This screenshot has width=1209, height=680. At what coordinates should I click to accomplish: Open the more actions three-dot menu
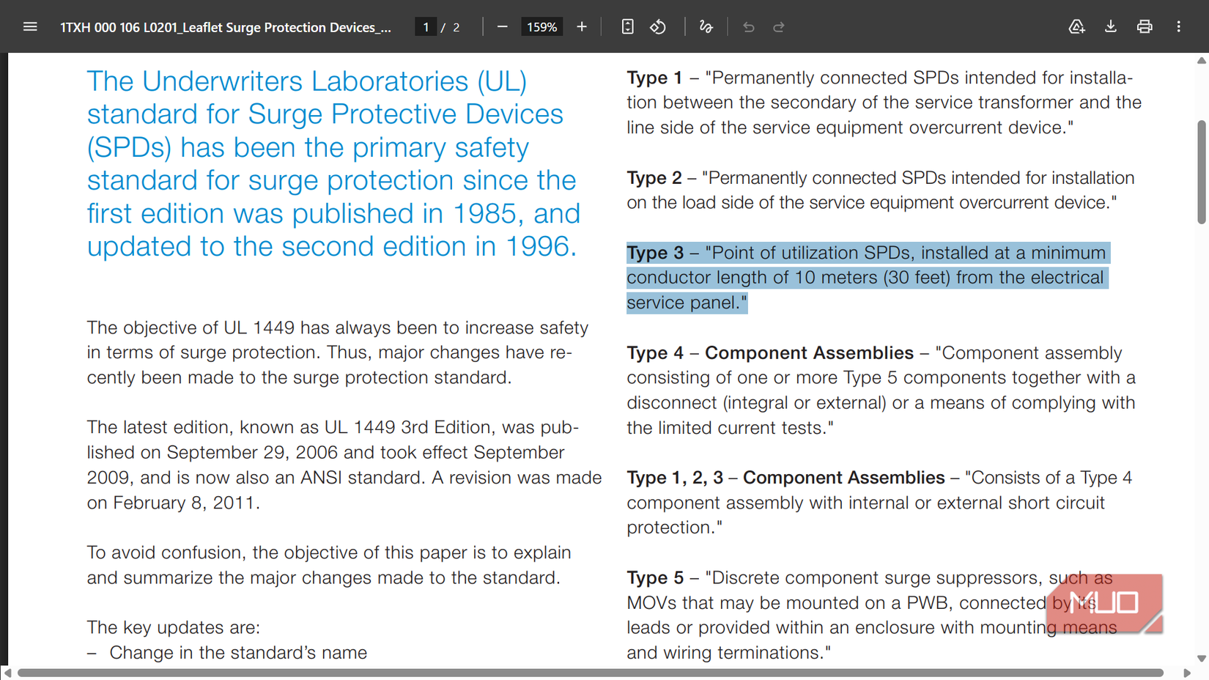click(1178, 27)
